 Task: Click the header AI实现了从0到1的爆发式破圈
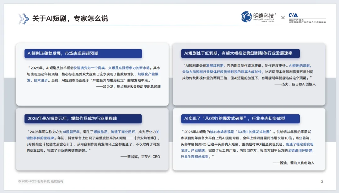[240, 118]
